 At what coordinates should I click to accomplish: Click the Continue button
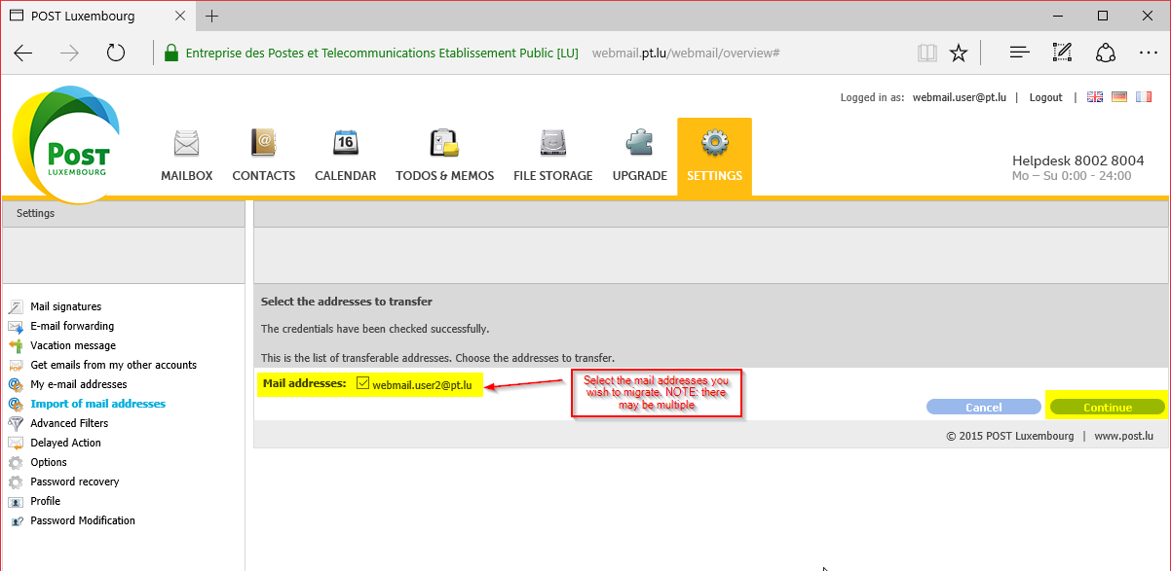(1107, 408)
